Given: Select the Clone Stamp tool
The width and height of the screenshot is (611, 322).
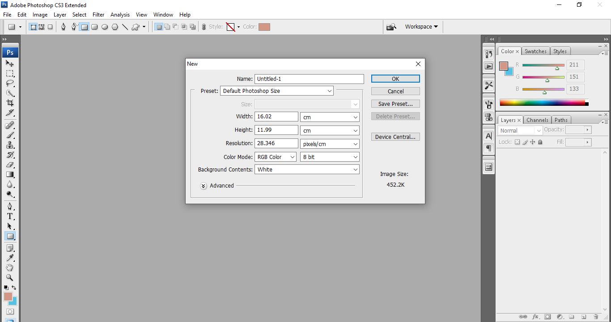Looking at the screenshot, I should (x=10, y=145).
